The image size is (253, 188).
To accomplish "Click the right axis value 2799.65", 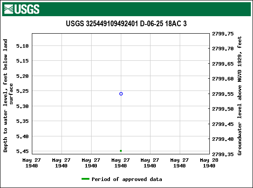I will 223,64.
